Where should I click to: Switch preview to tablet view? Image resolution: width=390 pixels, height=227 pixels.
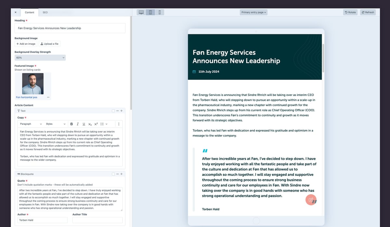pyautogui.click(x=150, y=12)
